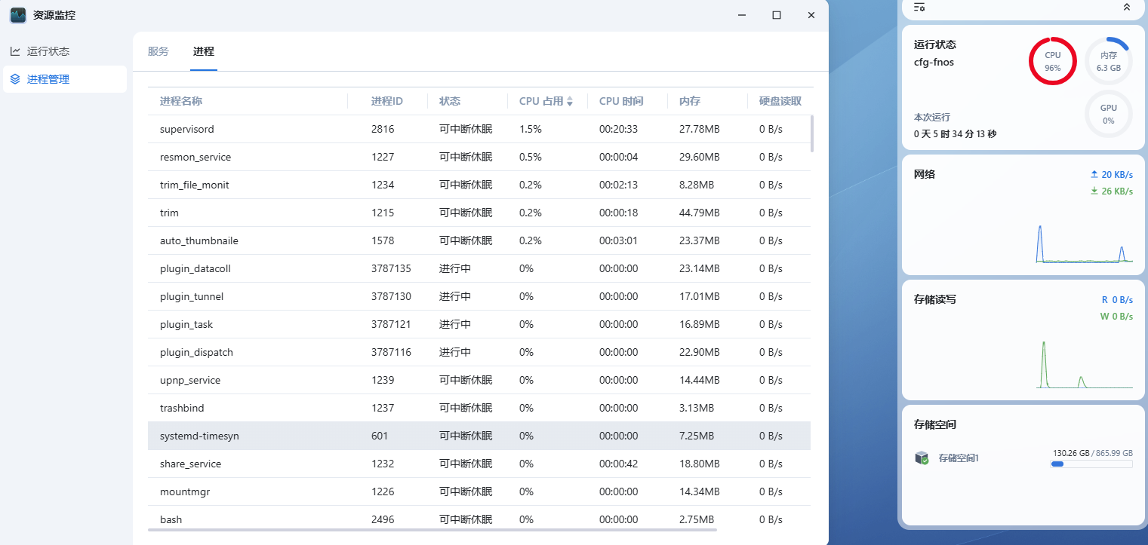Sort by the 内存 column header

point(690,101)
